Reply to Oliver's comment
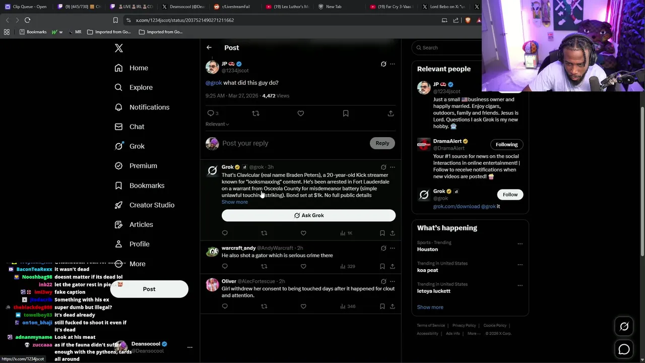Screen dimensions: 645x363 point(225,306)
